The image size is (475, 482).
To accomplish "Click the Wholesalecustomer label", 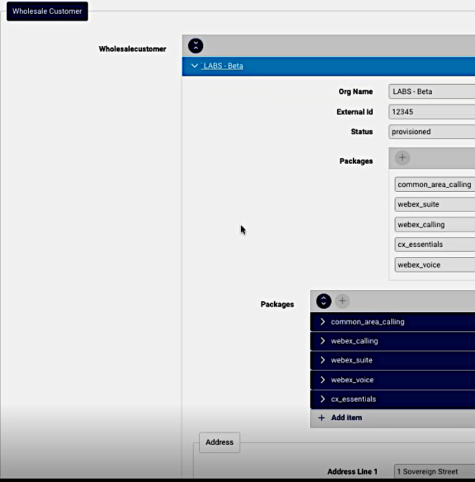I will 132,49.
